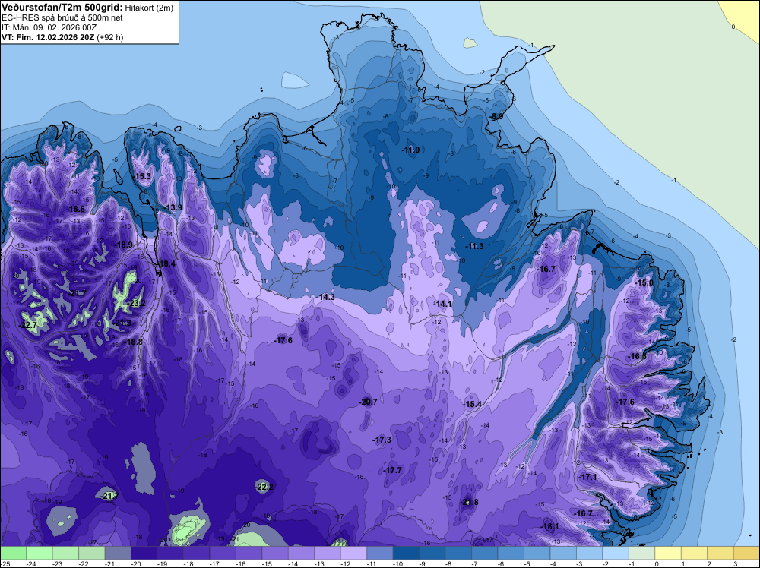Image resolution: width=760 pixels, height=568 pixels.
Task: Click the -20.7 temperature label
Action: (x=369, y=402)
